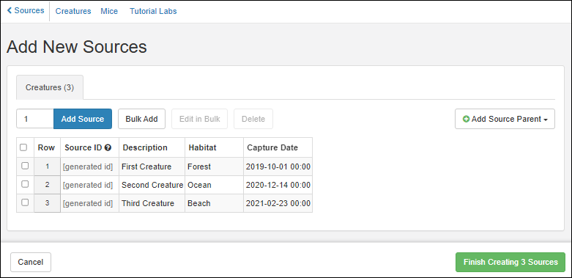Click the green plus icon on Add Source Parent
Image resolution: width=572 pixels, height=278 pixels.
click(x=466, y=119)
